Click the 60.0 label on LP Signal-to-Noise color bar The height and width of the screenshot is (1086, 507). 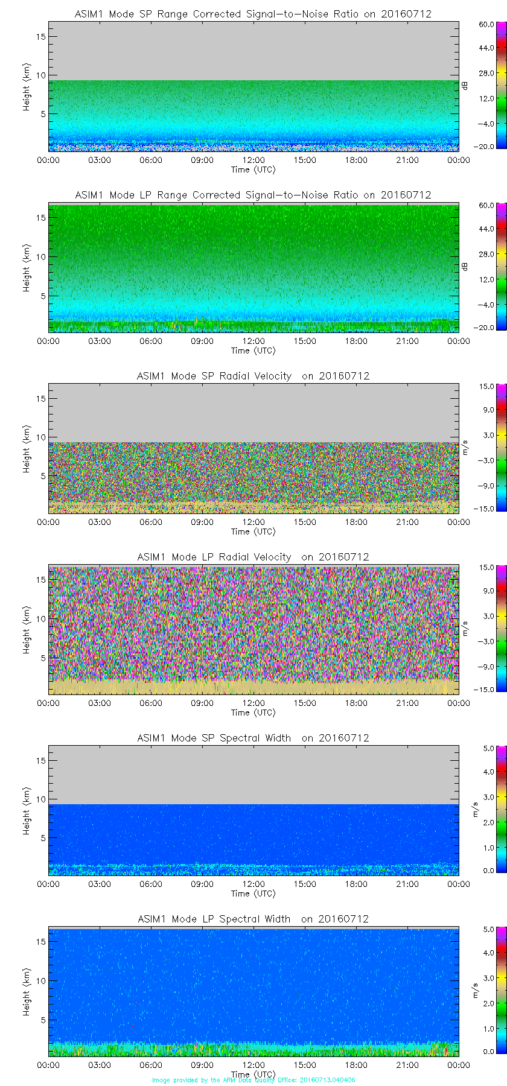[486, 206]
